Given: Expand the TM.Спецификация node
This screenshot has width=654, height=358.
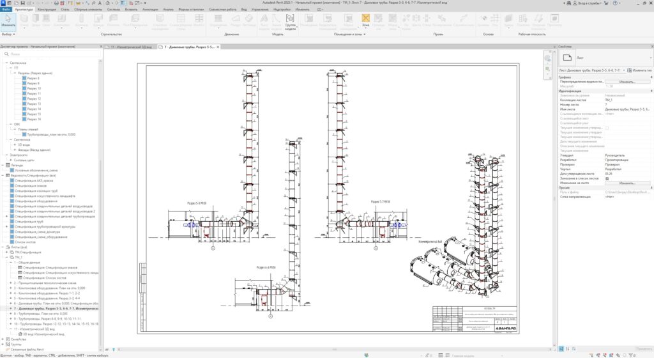Looking at the screenshot, I should [6, 253].
